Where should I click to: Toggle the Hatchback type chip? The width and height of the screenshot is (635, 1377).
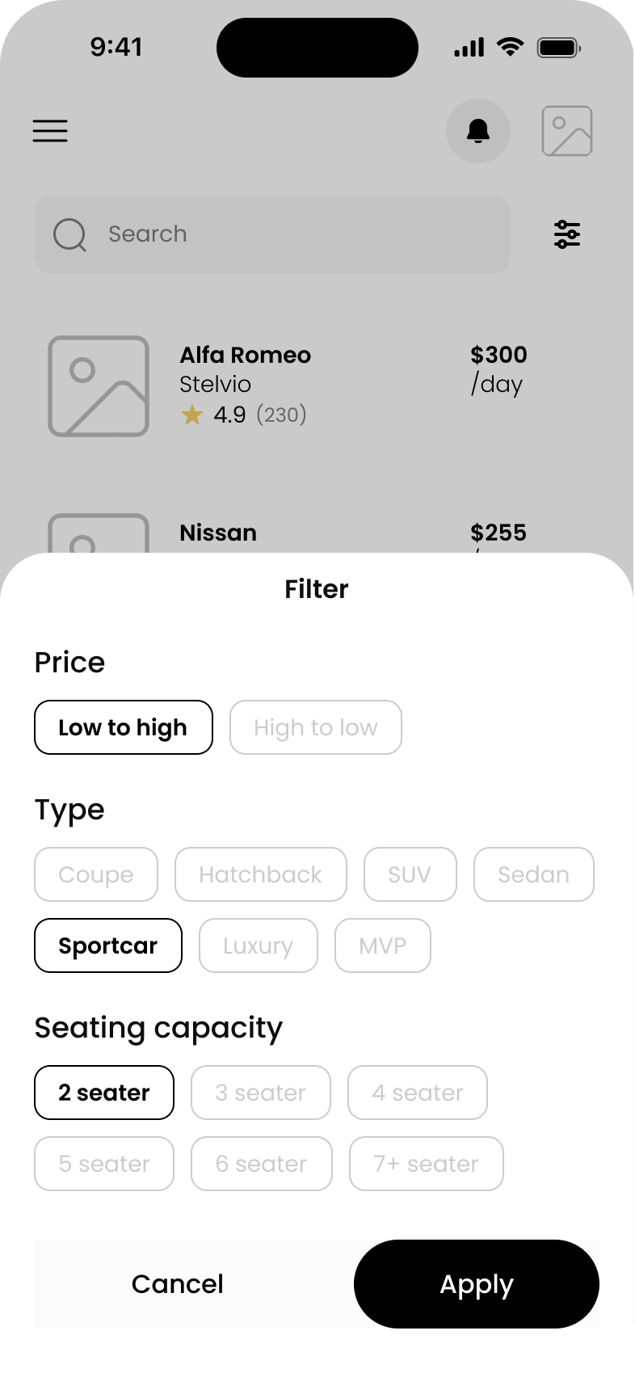[x=260, y=874]
